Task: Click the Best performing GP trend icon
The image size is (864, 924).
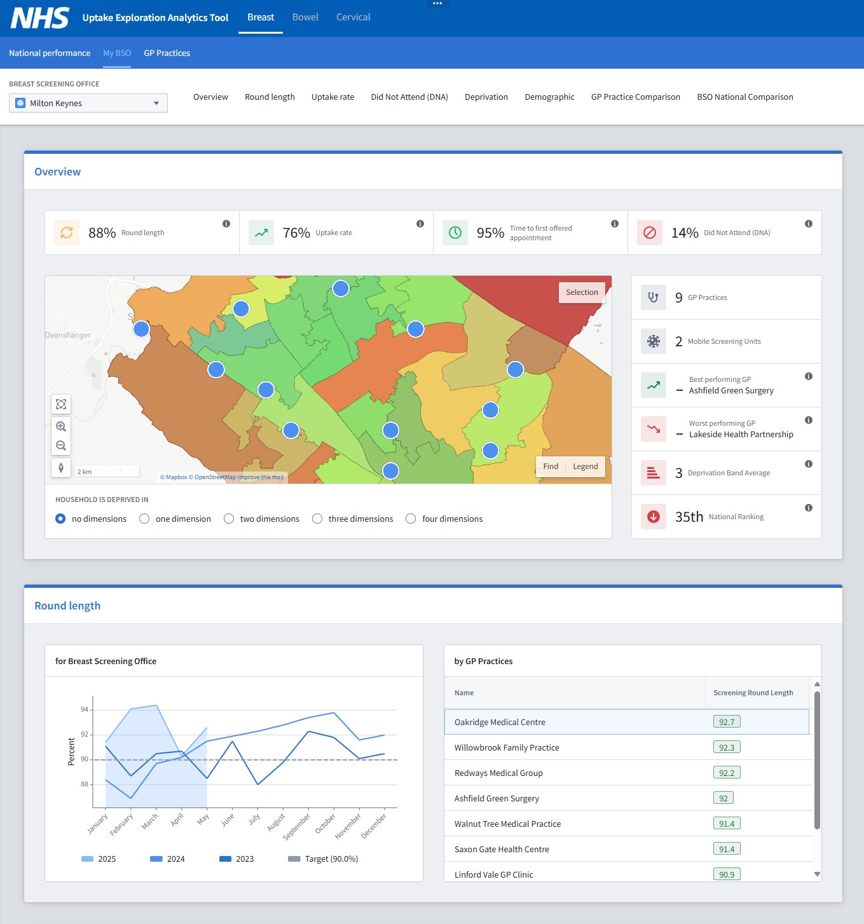Action: [653, 385]
